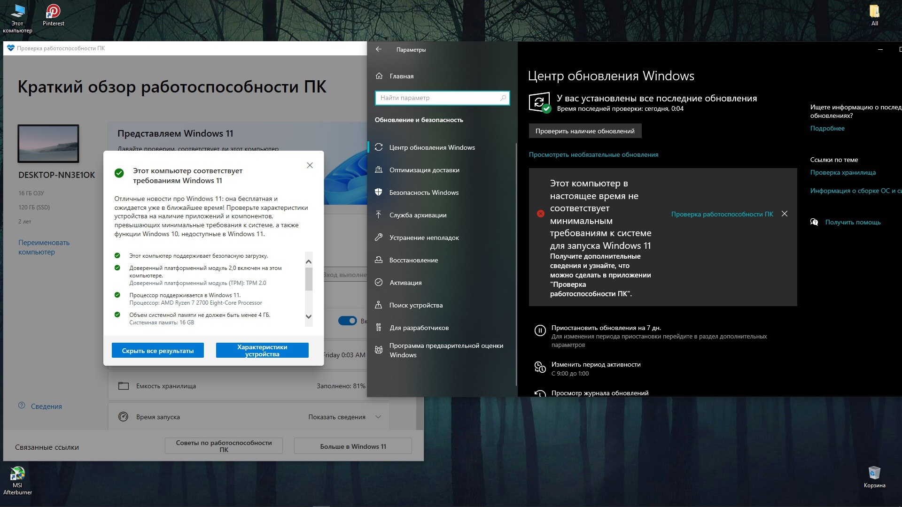Click 'Проверить наличие обновлений' button
The width and height of the screenshot is (902, 507).
(585, 131)
